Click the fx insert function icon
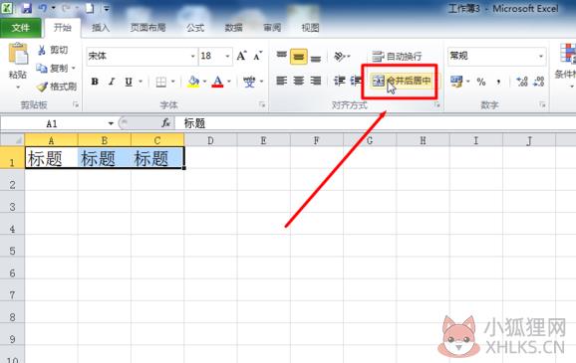This screenshot has height=363, width=576. pyautogui.click(x=166, y=123)
